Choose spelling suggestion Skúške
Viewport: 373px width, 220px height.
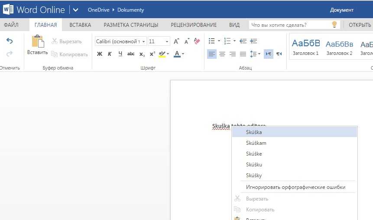tap(295, 154)
